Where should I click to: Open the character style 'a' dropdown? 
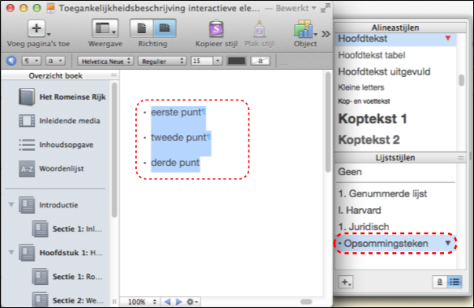[55, 60]
